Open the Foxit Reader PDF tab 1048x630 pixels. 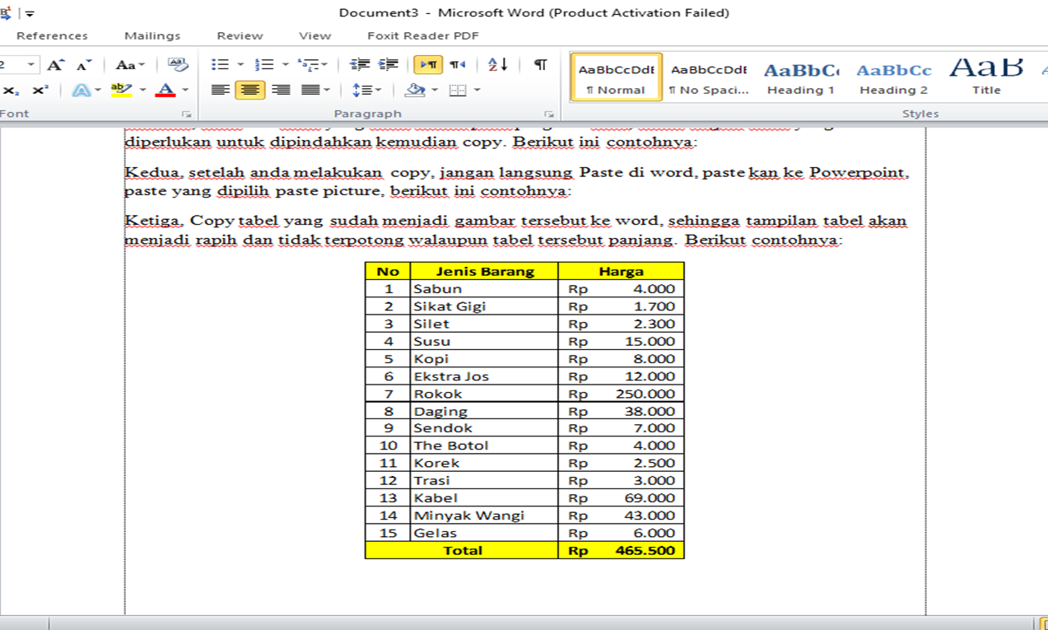pos(423,35)
